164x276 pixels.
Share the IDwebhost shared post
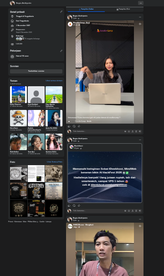79,206
